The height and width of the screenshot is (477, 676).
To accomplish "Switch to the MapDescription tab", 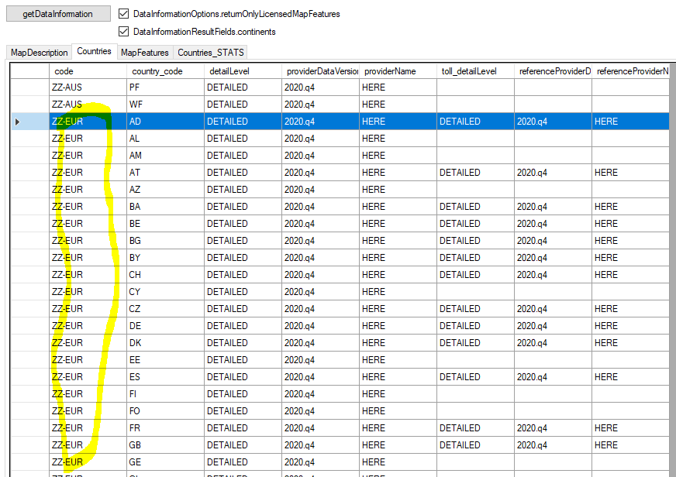I will tap(39, 53).
